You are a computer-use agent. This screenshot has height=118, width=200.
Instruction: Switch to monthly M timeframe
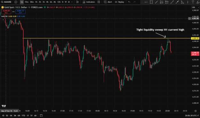tap(69, 2)
